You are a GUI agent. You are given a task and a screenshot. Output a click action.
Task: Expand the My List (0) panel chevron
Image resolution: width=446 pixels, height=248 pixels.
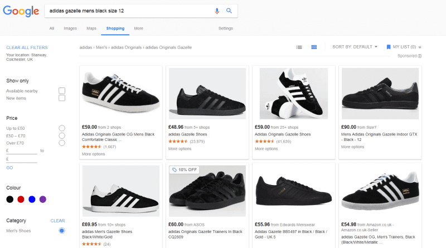[x=420, y=47]
